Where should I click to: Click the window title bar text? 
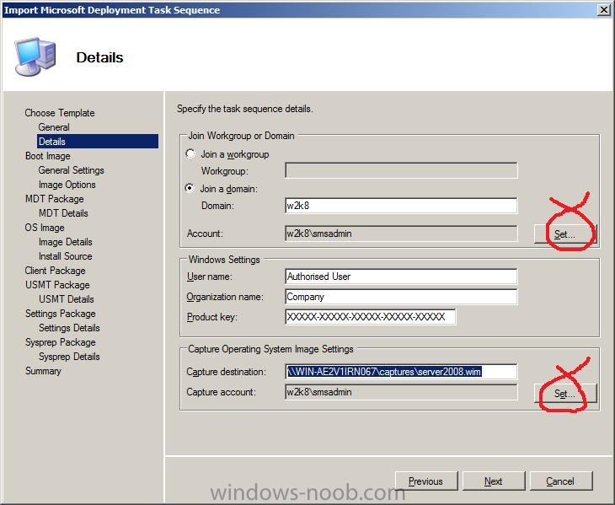[x=112, y=10]
